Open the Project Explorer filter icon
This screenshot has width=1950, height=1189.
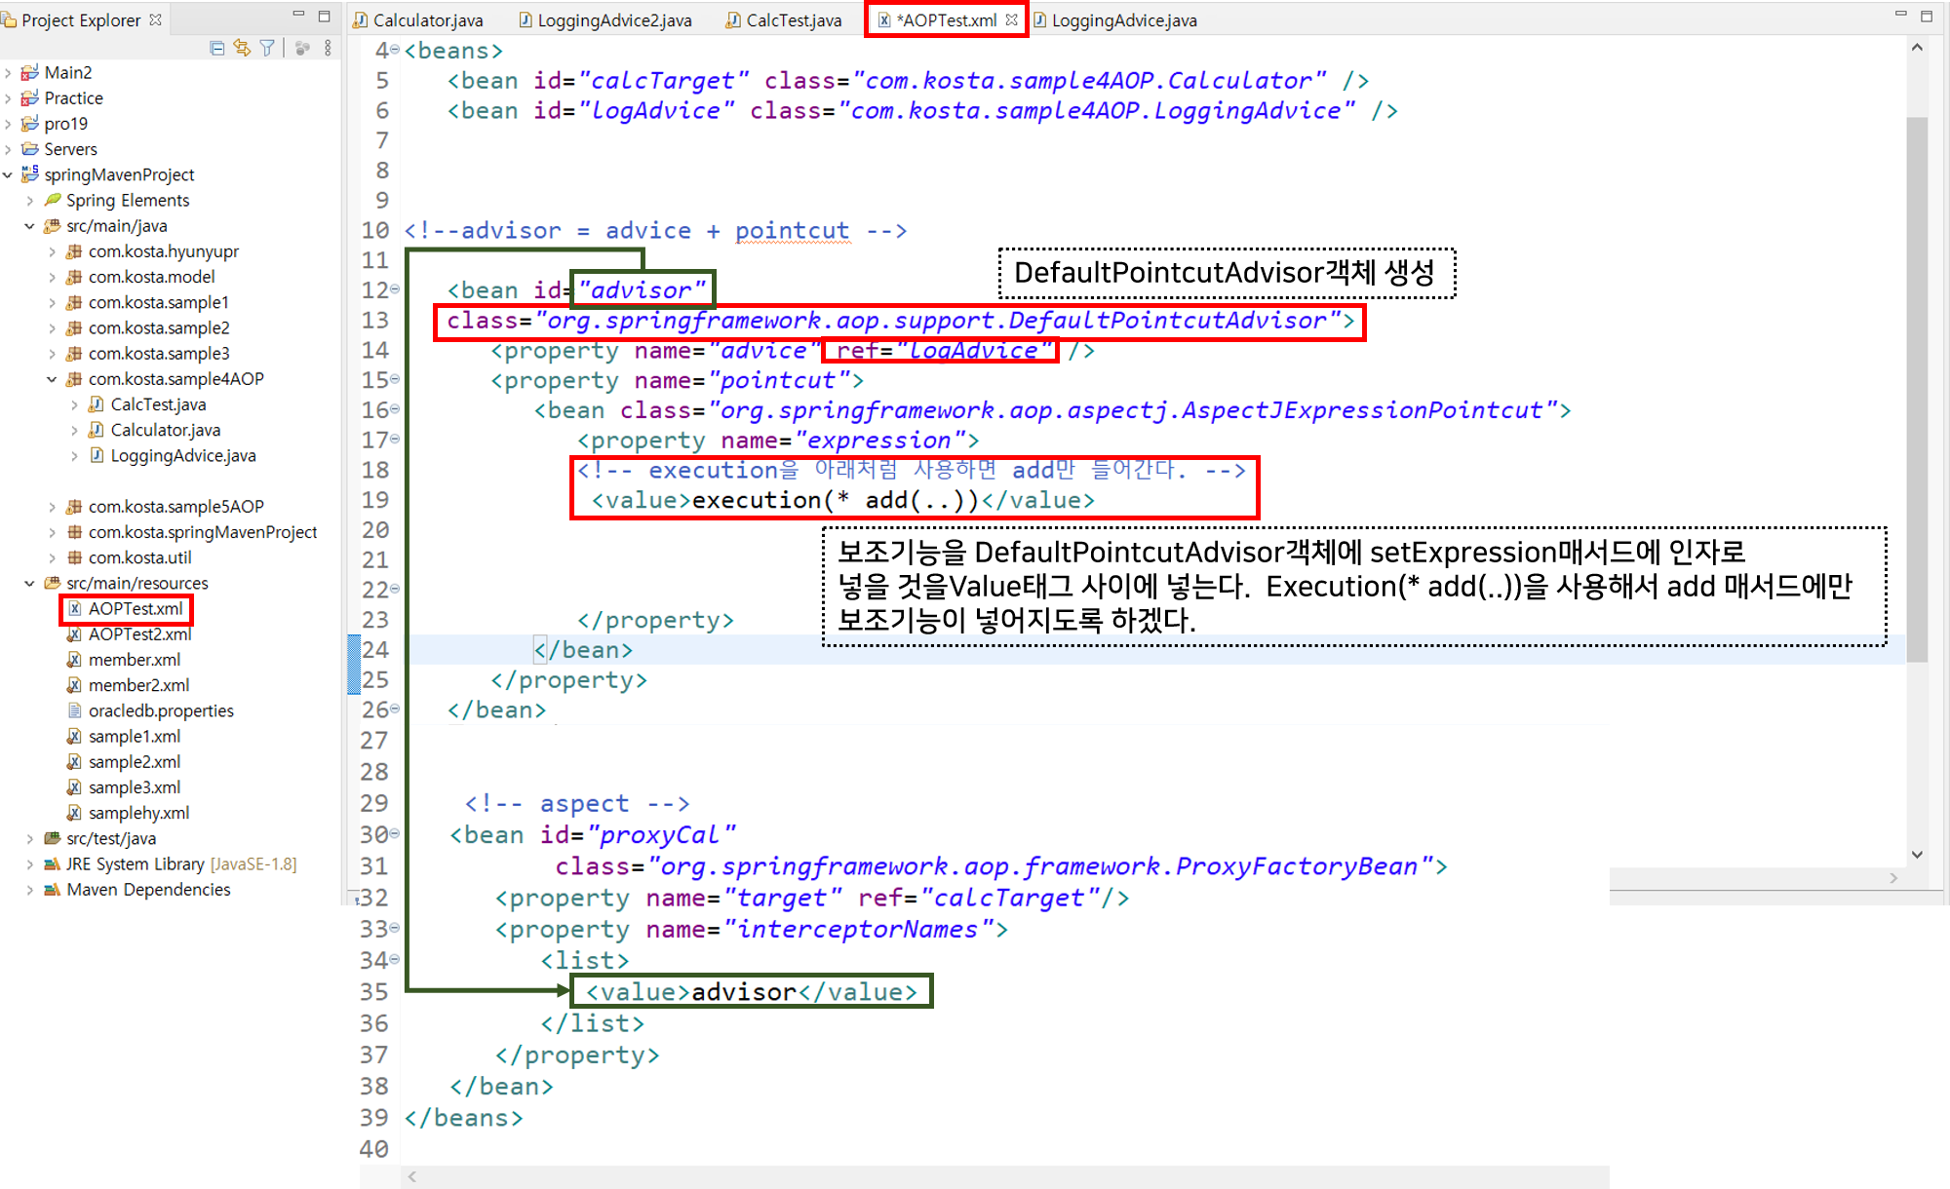(267, 48)
